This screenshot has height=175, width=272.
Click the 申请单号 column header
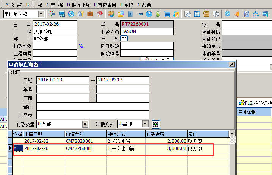tap(86, 134)
